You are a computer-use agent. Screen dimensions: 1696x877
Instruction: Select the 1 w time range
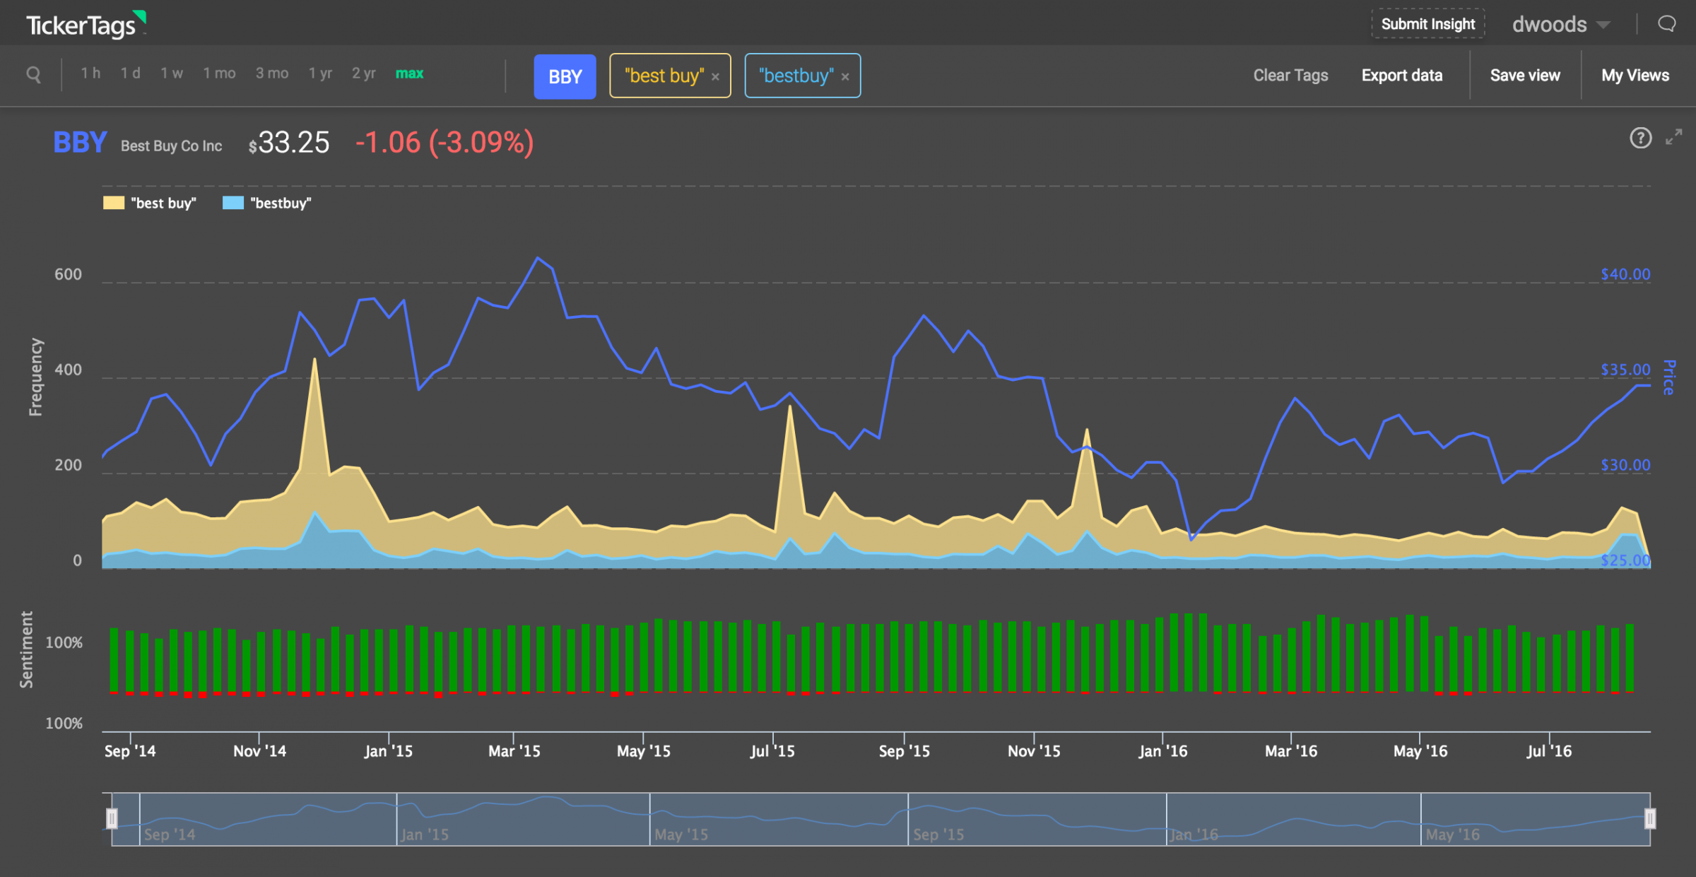tap(172, 73)
